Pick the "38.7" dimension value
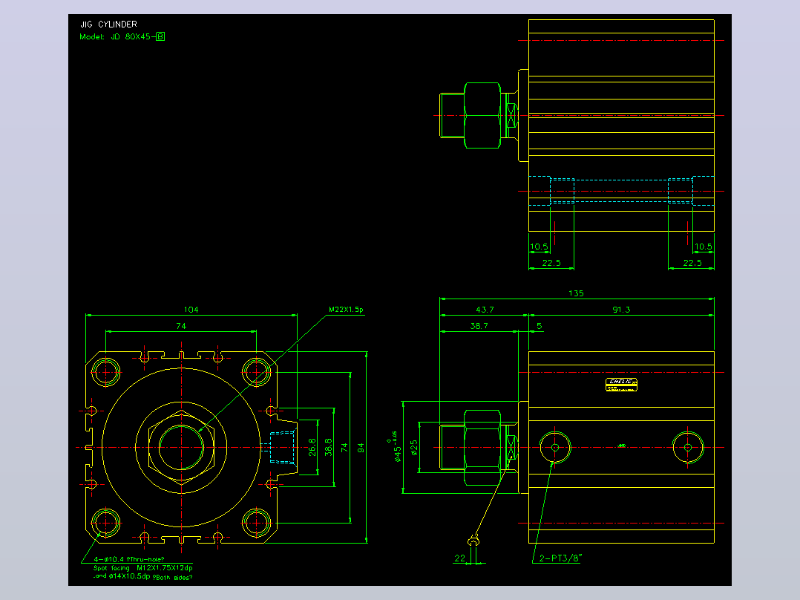Image resolution: width=800 pixels, height=600 pixels. (479, 326)
